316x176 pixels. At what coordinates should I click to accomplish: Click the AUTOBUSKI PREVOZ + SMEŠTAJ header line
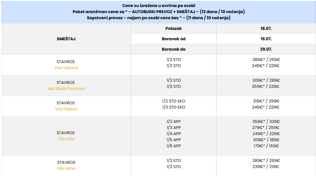158,12
